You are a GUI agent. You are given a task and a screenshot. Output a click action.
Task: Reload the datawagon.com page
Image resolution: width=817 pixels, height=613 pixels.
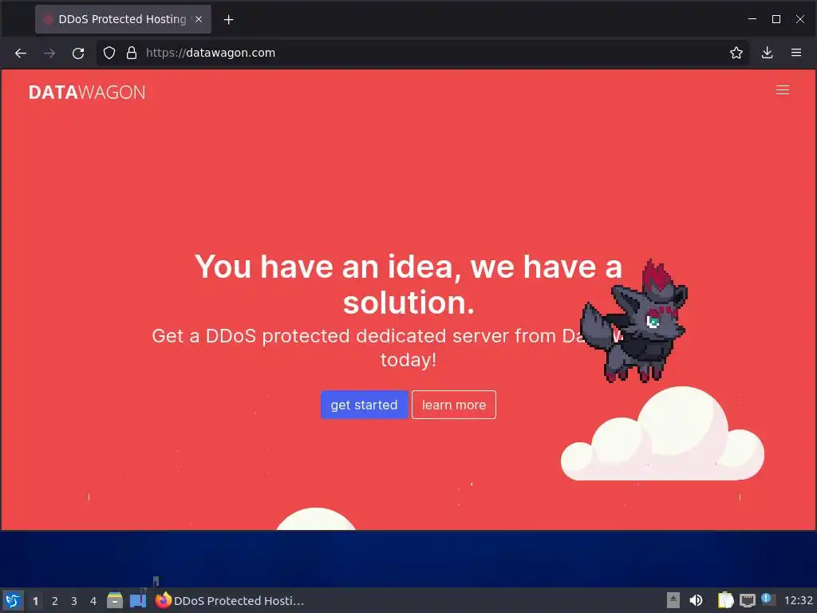pos(78,53)
